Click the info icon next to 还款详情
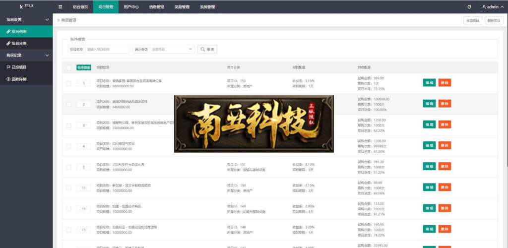 8,79
